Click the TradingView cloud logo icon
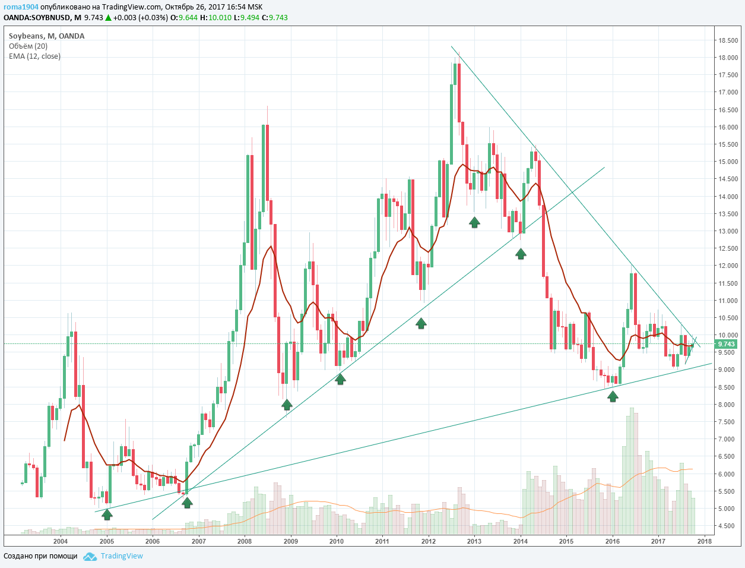The height and width of the screenshot is (568, 745). pyautogui.click(x=90, y=557)
